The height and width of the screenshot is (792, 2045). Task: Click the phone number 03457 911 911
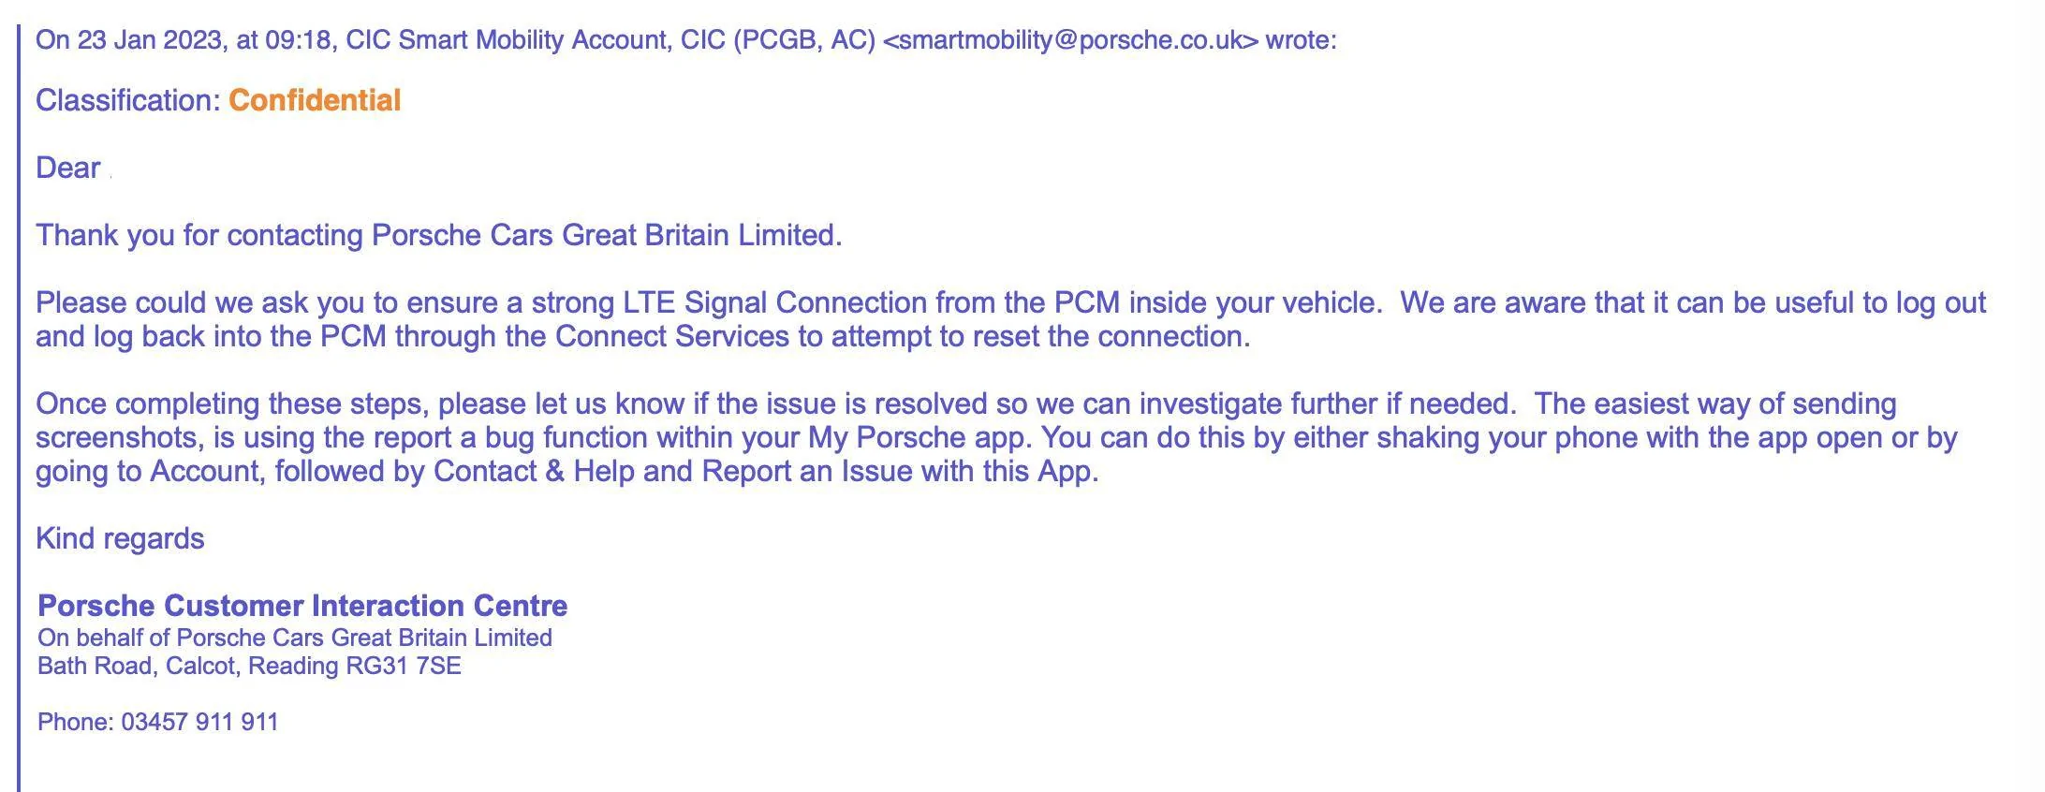pos(199,722)
